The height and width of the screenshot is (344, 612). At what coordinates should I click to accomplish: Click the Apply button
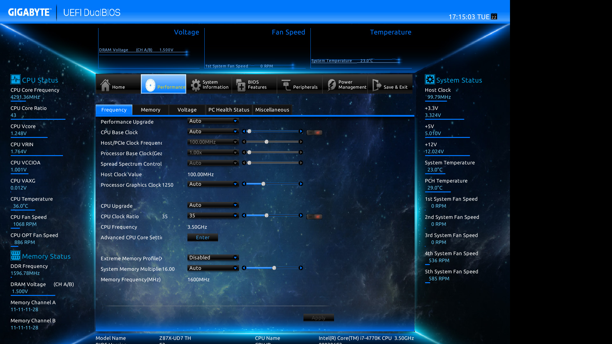[318, 318]
